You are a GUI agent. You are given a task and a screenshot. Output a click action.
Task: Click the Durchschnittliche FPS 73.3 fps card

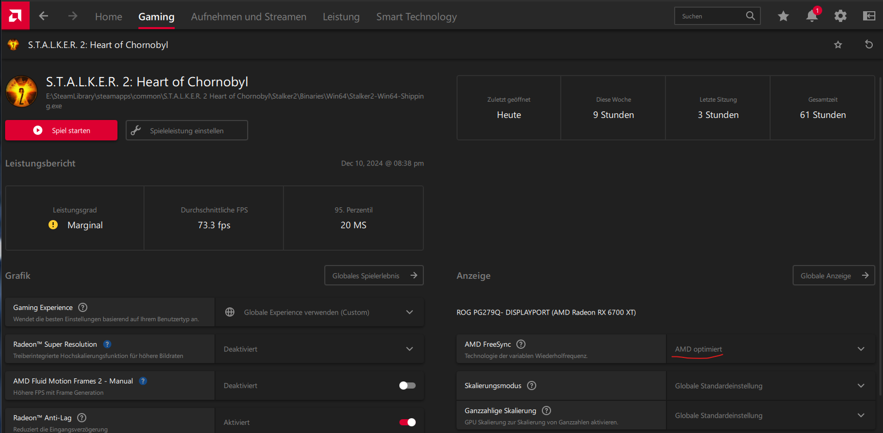pyautogui.click(x=214, y=218)
